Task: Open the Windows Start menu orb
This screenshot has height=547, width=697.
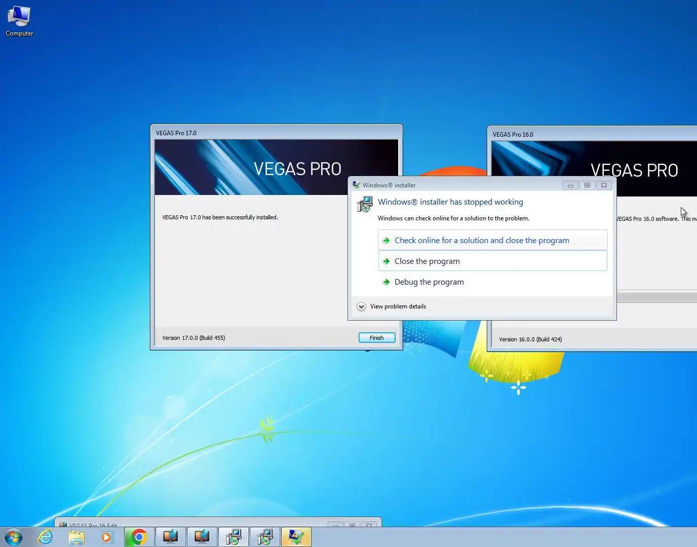Action: 14,537
